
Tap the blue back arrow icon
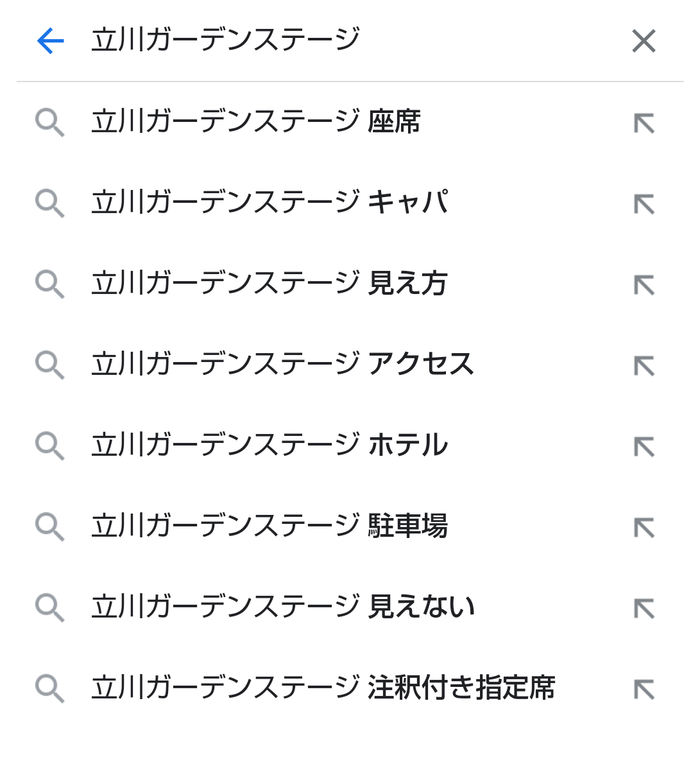click(50, 41)
